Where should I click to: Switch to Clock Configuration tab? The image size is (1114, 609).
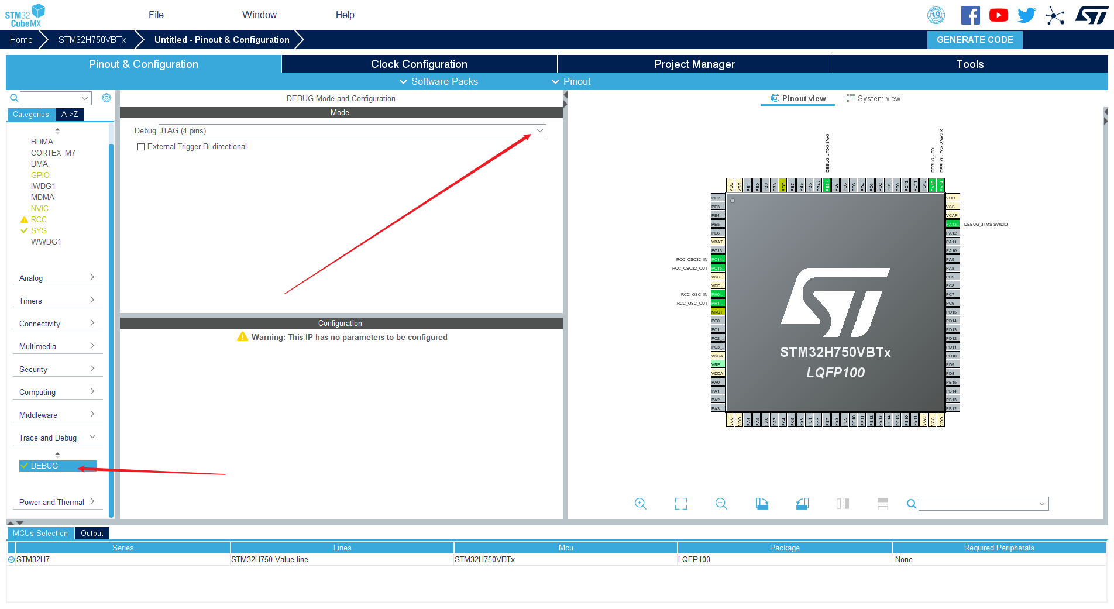coord(419,64)
